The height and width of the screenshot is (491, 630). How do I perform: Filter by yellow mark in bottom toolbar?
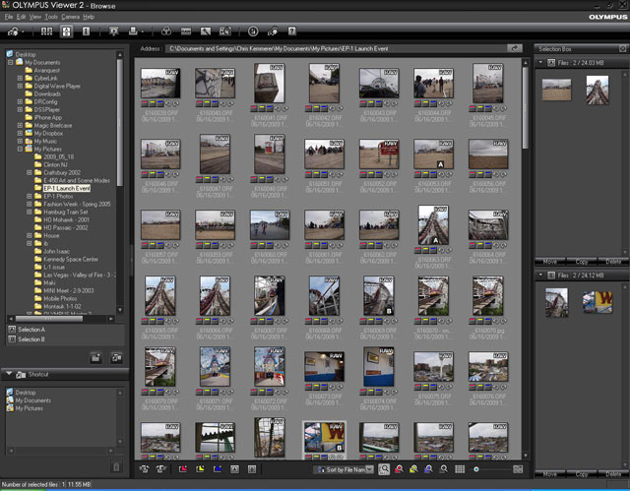pyautogui.click(x=413, y=469)
